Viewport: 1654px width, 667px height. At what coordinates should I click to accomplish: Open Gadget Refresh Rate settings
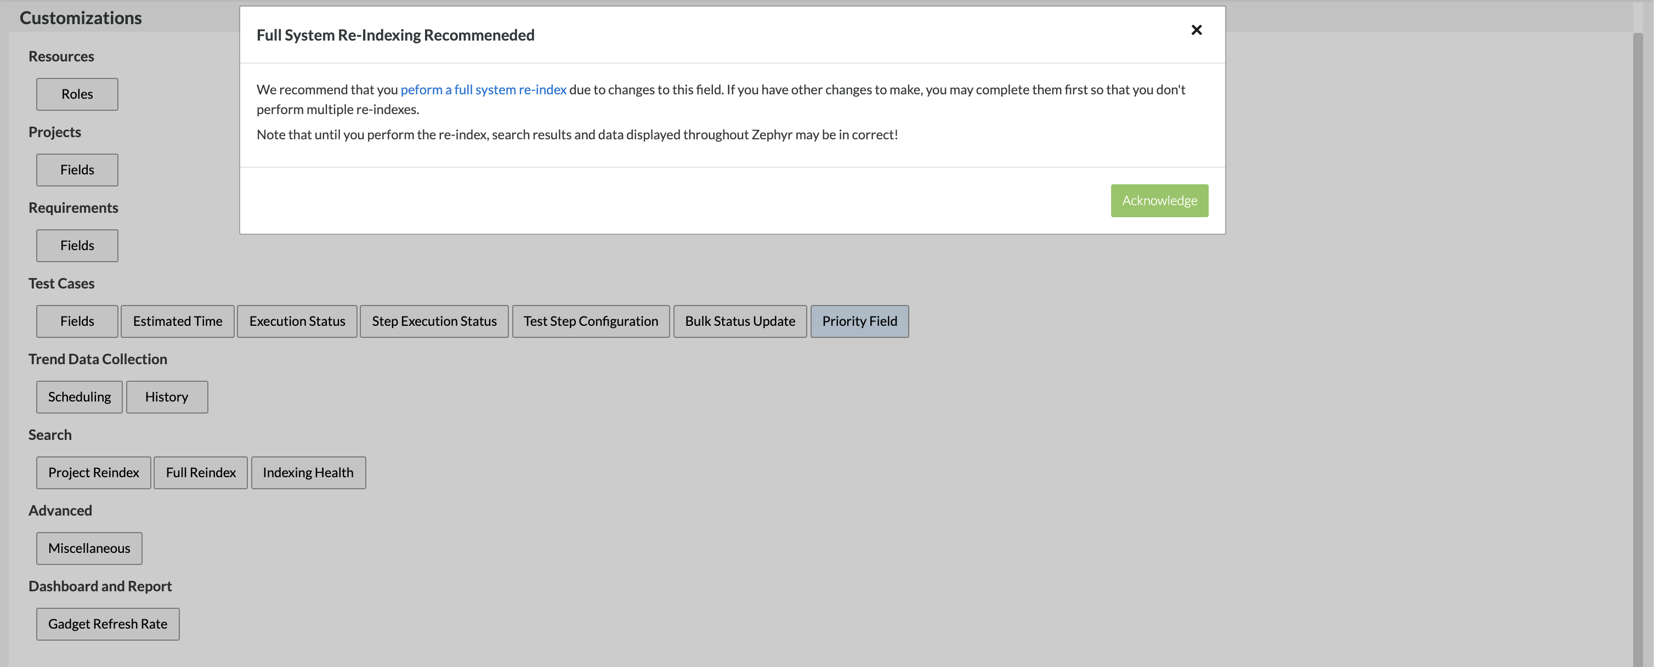click(x=107, y=625)
